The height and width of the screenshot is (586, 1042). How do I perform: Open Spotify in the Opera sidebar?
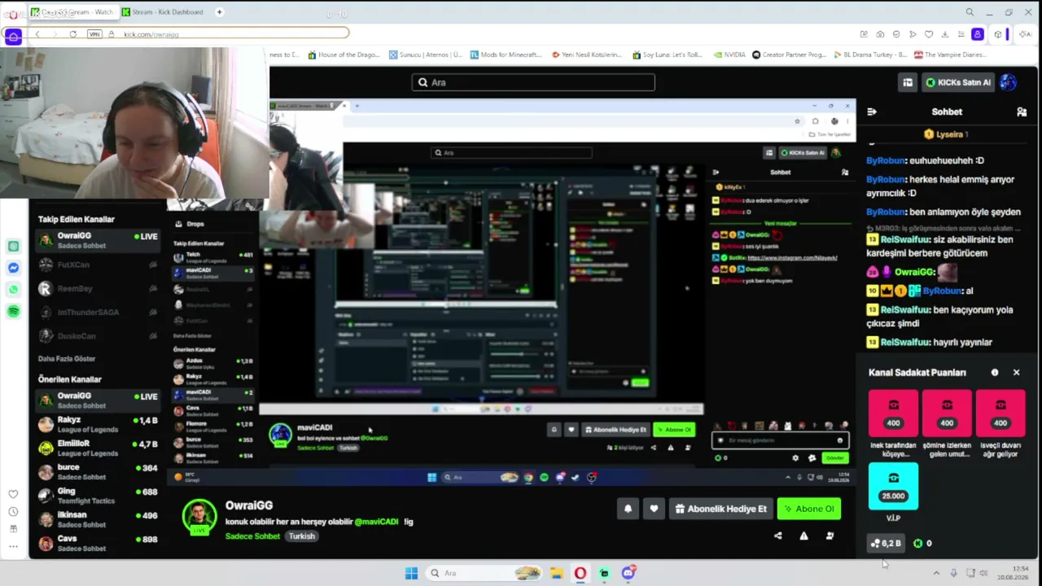click(13, 311)
